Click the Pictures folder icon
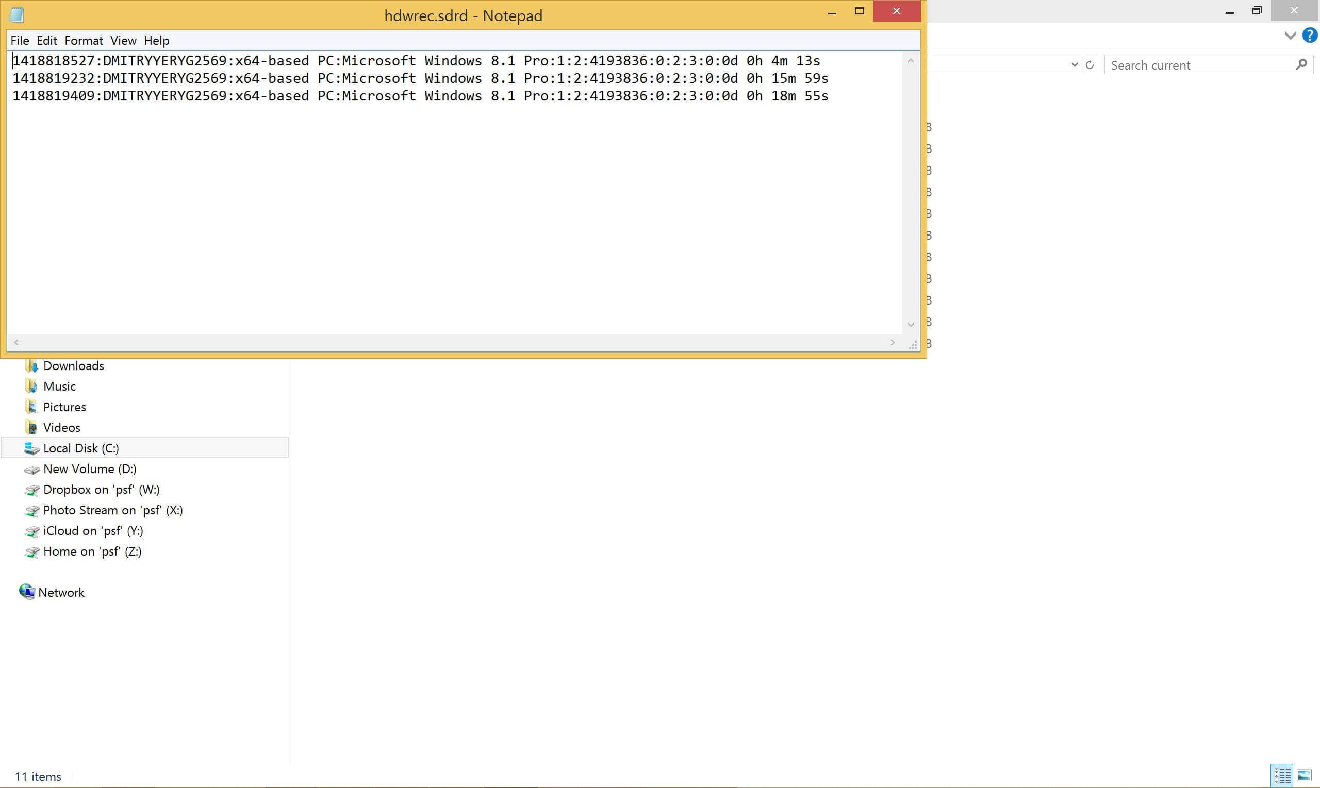1320x788 pixels. [x=32, y=407]
